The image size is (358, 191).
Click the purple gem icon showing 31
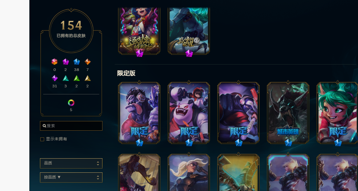tap(54, 78)
